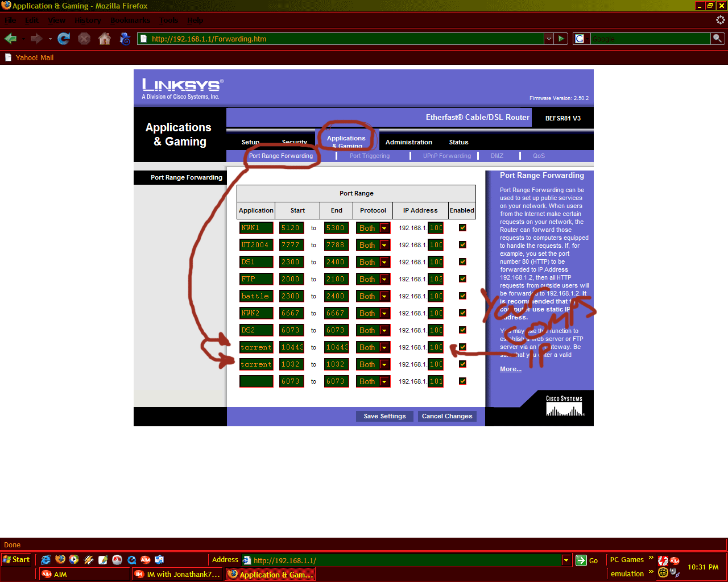
Task: Expand the PC Games toolbar chevron
Action: pyautogui.click(x=651, y=558)
